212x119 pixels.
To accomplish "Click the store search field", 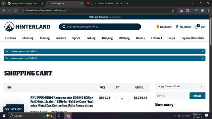I will pos(100,27).
